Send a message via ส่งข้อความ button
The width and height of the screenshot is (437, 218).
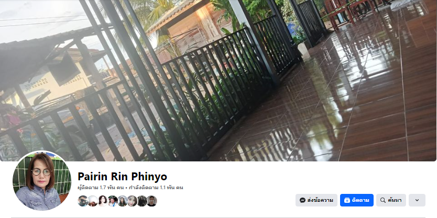(316, 200)
